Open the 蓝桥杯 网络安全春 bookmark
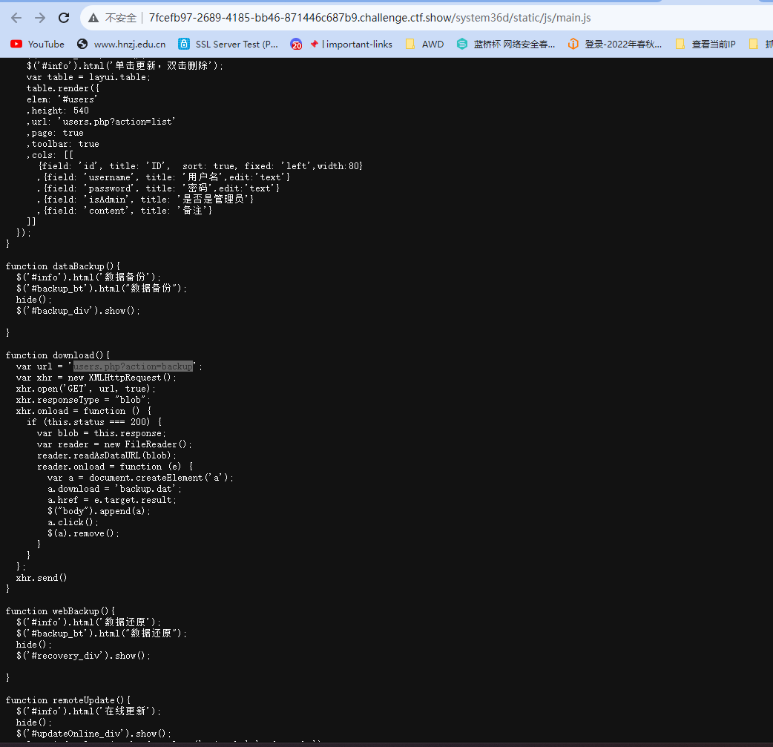The image size is (773, 747). (506, 45)
